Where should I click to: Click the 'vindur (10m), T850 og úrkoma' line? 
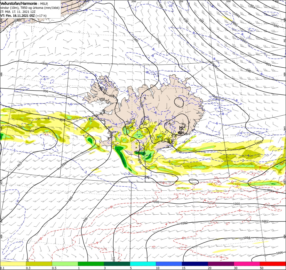pos(30,8)
